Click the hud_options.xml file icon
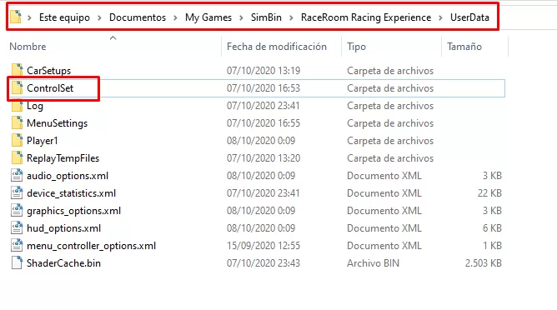 pos(17,228)
